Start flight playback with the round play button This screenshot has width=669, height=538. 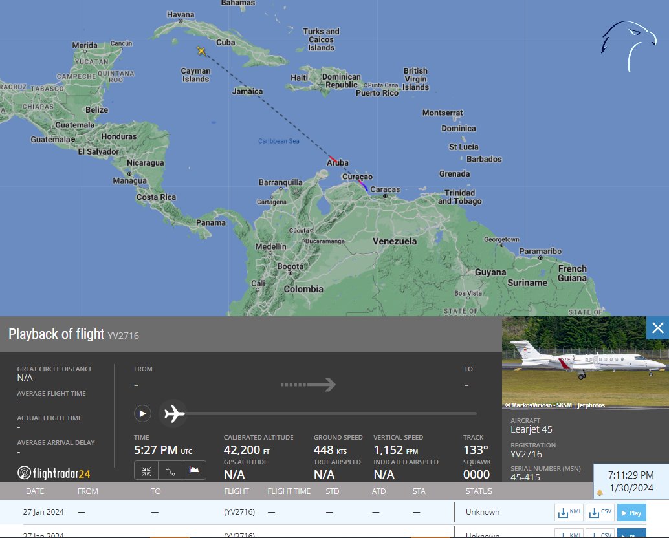click(142, 413)
